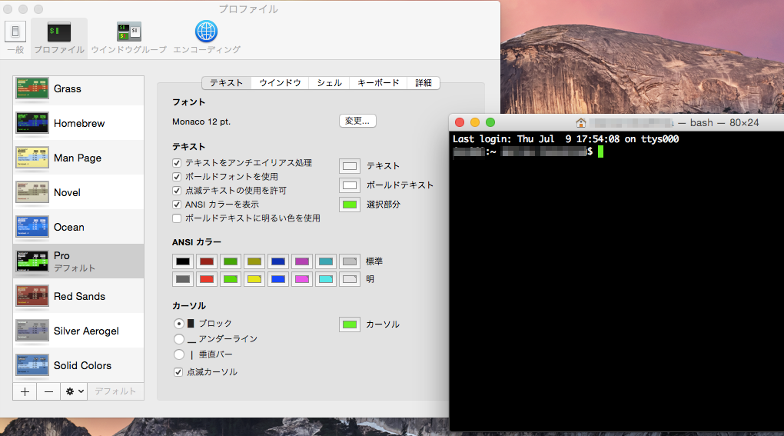Choose the Man Page profile
Viewport: 784px width, 436px height.
(x=78, y=158)
